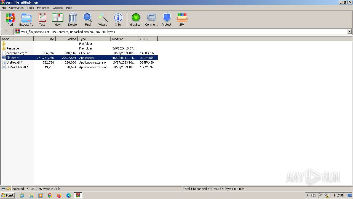353x199 pixels.
Task: Click the Resource folder icon
Action: click(4, 48)
